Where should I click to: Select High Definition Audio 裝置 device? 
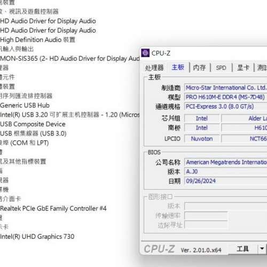[37, 40]
